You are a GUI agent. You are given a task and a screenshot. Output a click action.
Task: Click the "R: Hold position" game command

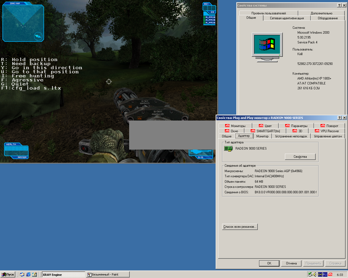(x=29, y=59)
